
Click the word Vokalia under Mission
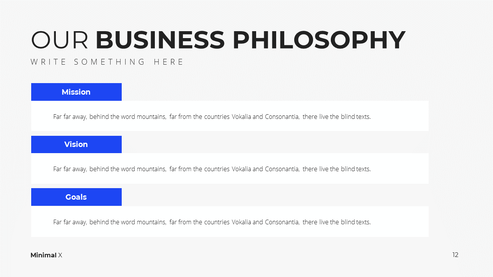coord(241,117)
